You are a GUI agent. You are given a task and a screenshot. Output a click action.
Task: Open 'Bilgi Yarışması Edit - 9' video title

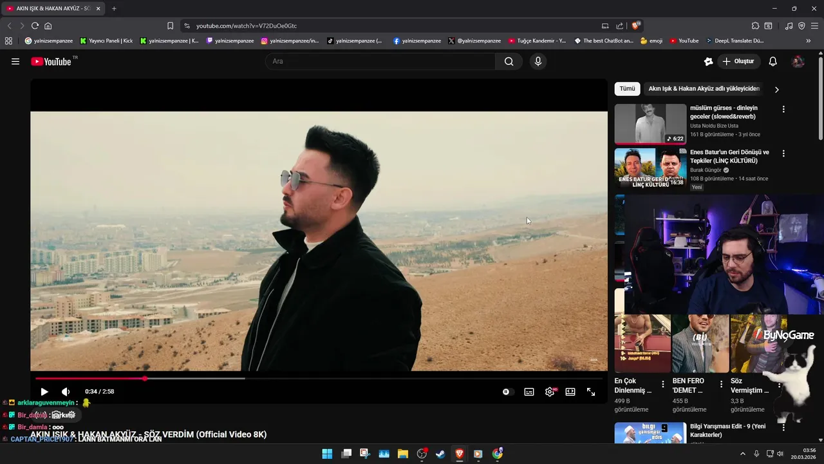click(x=727, y=430)
